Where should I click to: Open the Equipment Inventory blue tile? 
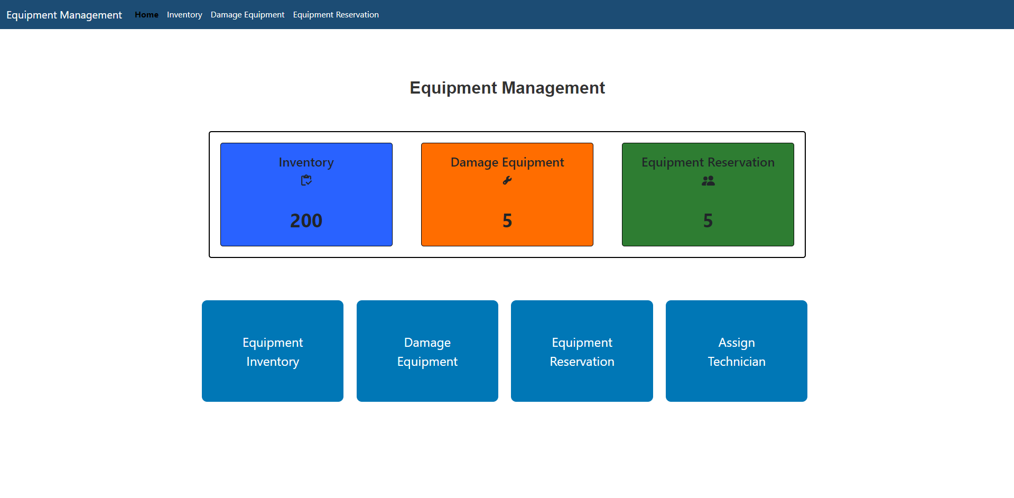point(273,351)
